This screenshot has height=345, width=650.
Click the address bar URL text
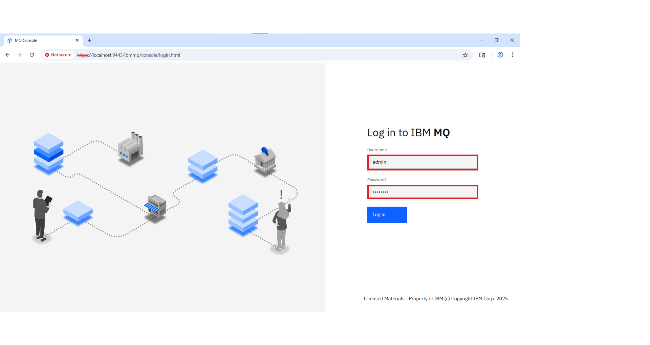(x=129, y=55)
